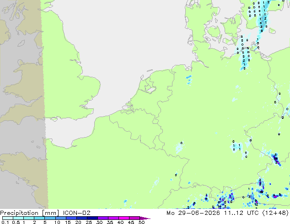Screen dimensions: 290x224
Task: Pick the legend swatch between 35 and 40
Action: (x=113, y=218)
